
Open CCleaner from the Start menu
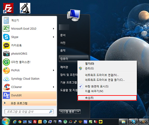pos(30,87)
